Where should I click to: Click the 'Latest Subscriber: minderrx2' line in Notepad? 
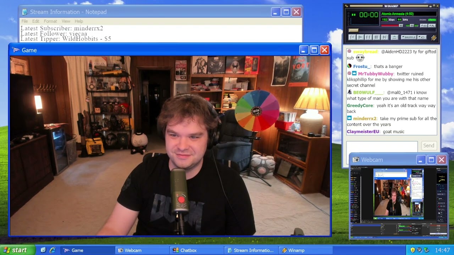pos(62,28)
